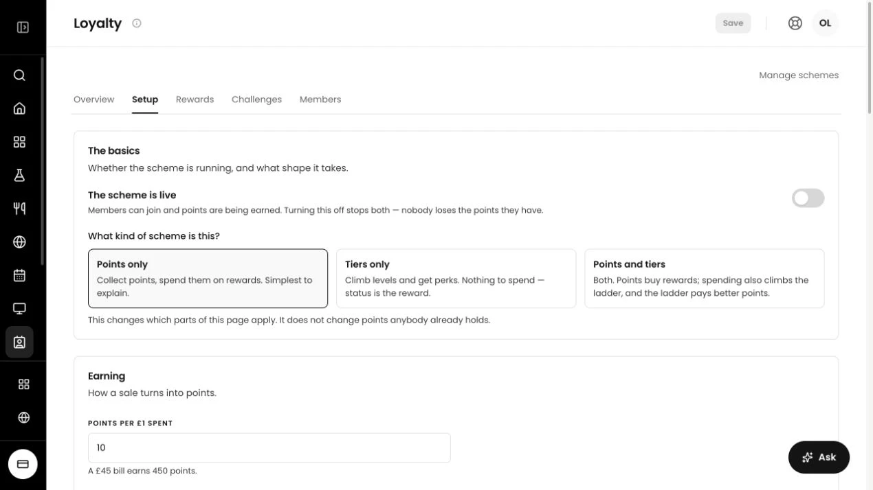The image size is (873, 490).
Task: Click 'What kind of scheme is this?' label
Action: [154, 236]
